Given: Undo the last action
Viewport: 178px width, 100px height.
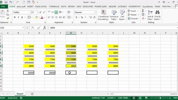Looking at the screenshot, I should tap(11, 2).
